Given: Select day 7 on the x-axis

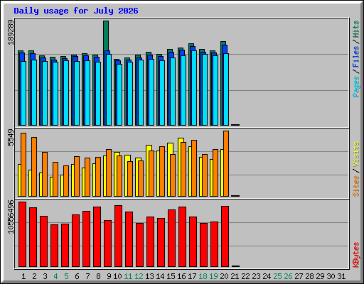Looking at the screenshot, I should tap(87, 276).
